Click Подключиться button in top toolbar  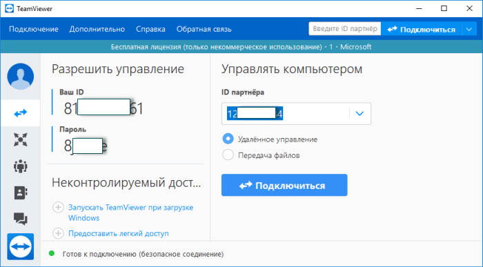point(421,29)
